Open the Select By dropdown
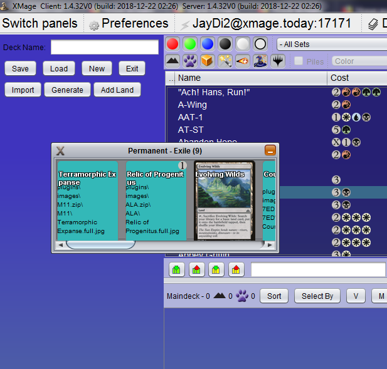 point(317,296)
